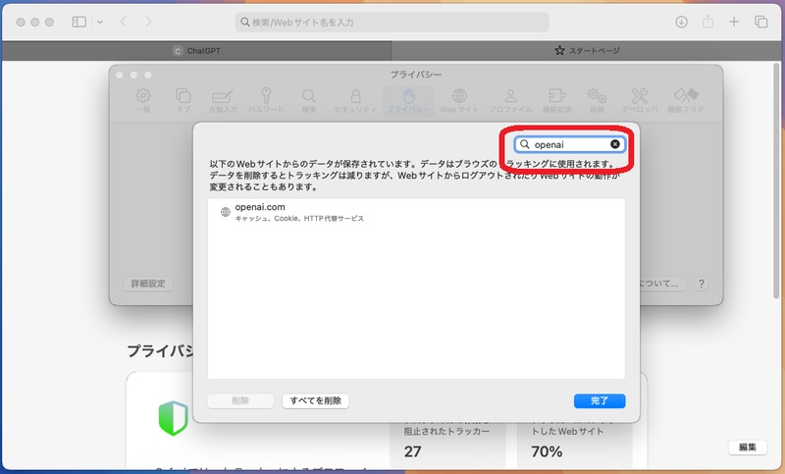Focus the Safari address search bar
Viewport: 785px width, 474px height.
(x=392, y=22)
